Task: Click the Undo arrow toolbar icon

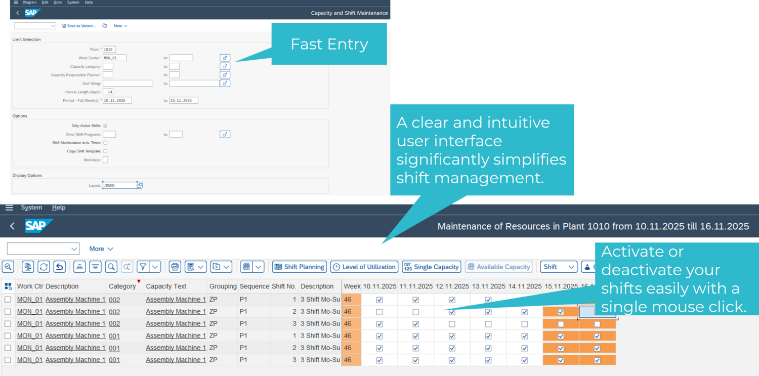Action: [60, 267]
